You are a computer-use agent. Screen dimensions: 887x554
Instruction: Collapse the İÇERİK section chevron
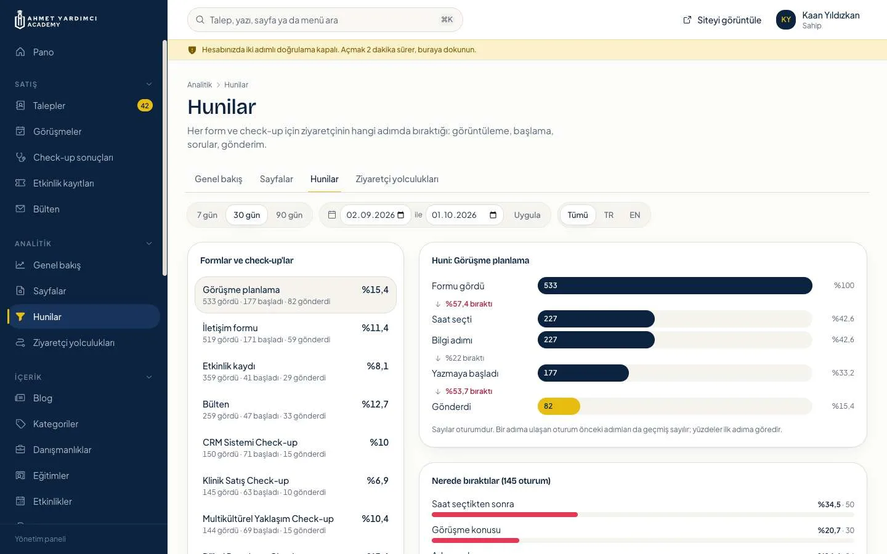pos(149,377)
